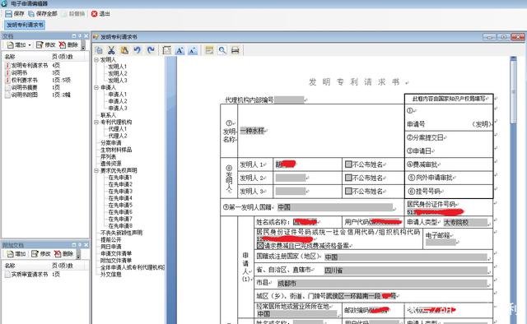Click the 文档 panel pin icon
Screen dimensions: 527x324
[x=80, y=36]
